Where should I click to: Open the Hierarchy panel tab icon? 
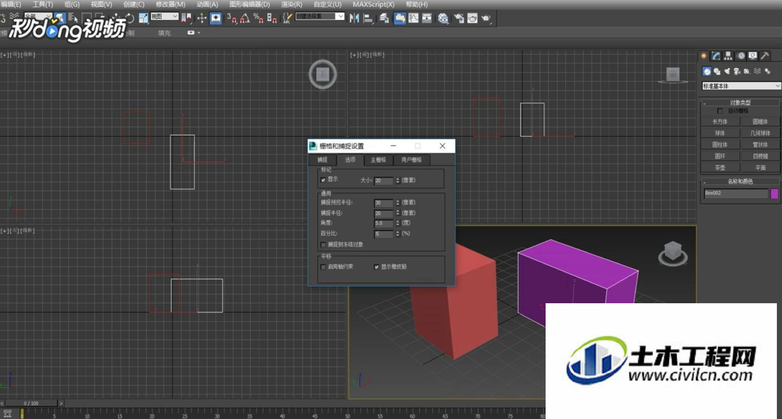click(x=728, y=56)
